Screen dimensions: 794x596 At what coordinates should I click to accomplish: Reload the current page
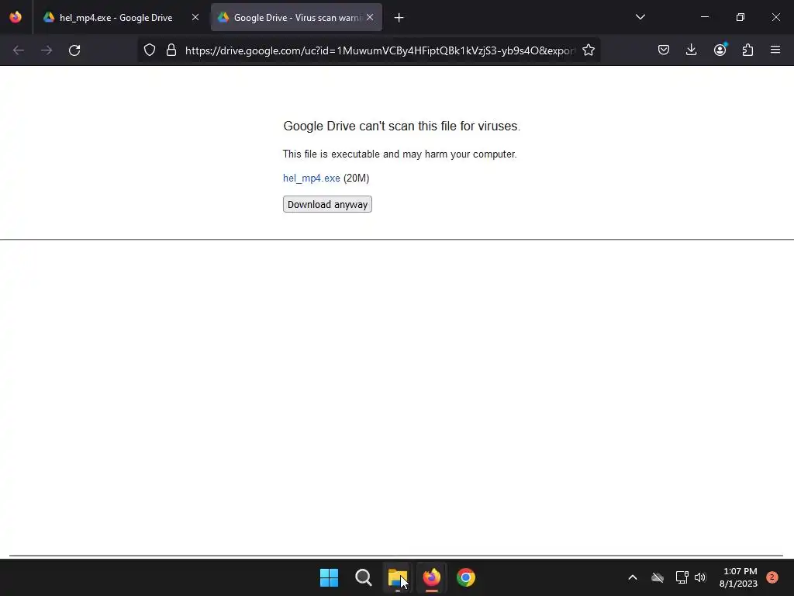tap(74, 50)
